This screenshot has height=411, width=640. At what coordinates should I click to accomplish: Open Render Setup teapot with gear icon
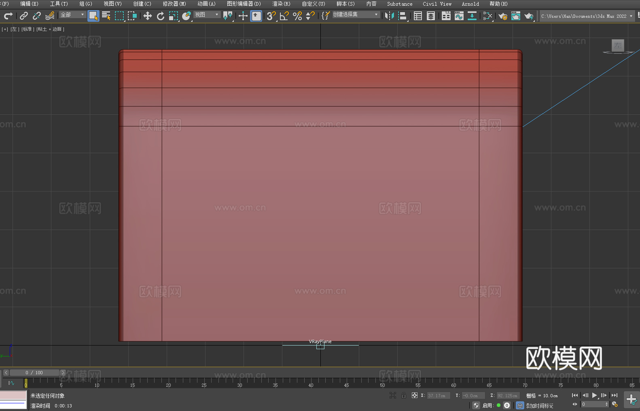(503, 16)
